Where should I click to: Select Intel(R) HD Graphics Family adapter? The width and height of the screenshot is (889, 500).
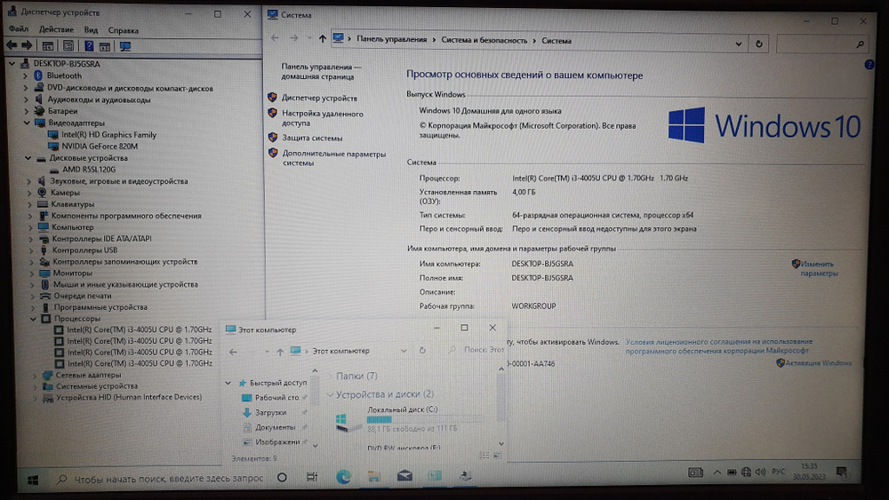pyautogui.click(x=108, y=135)
